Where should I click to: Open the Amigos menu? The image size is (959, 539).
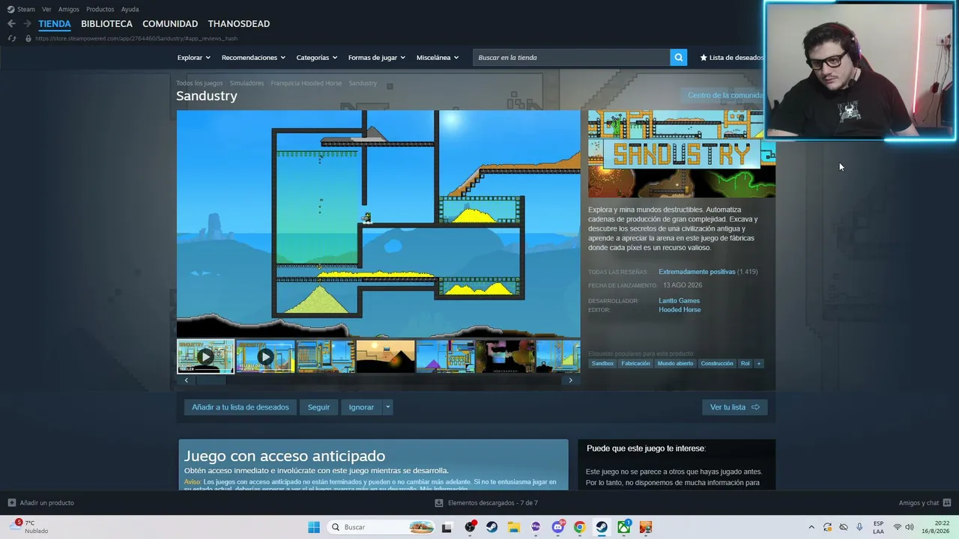tap(69, 9)
